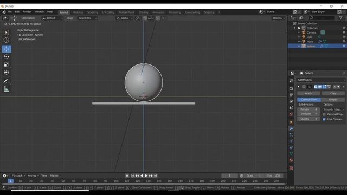Pick the Rotate tool
Image resolution: width=347 pixels, height=195 pixels.
7,56
